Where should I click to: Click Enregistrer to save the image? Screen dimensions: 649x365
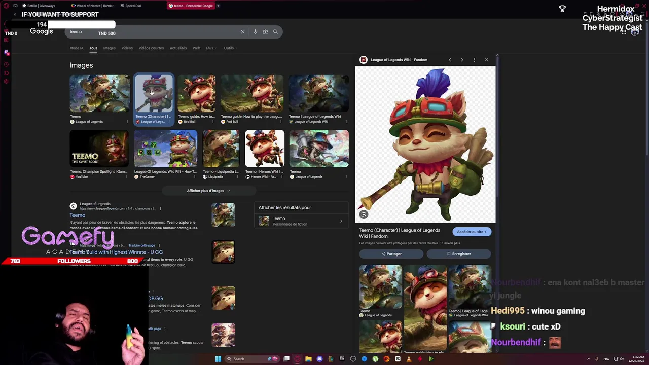459,254
